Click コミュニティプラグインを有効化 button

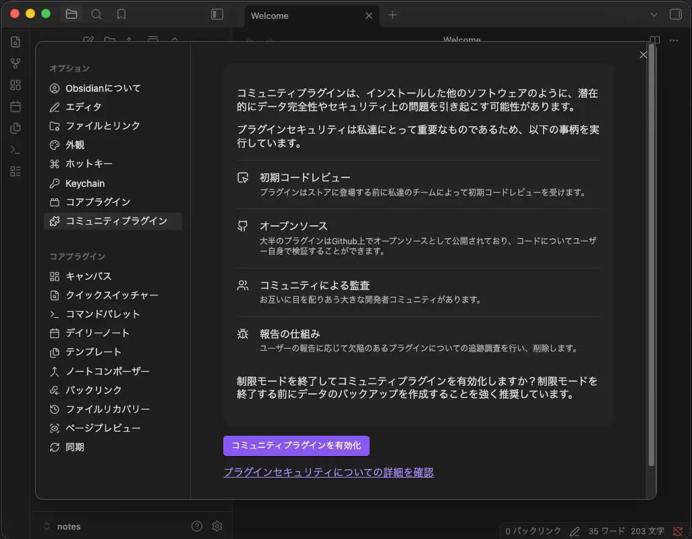(x=296, y=446)
